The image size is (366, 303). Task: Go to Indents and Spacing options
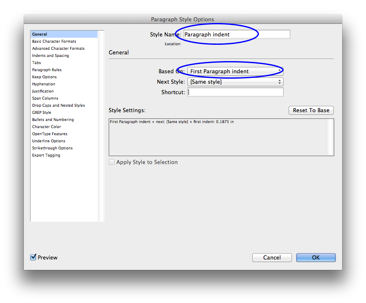[51, 56]
